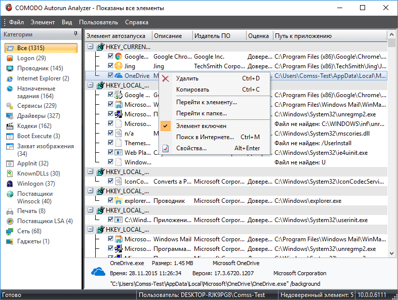Toggle the C:\Wind... userinit entry checkbox
398x300 pixels.
[x=110, y=220]
